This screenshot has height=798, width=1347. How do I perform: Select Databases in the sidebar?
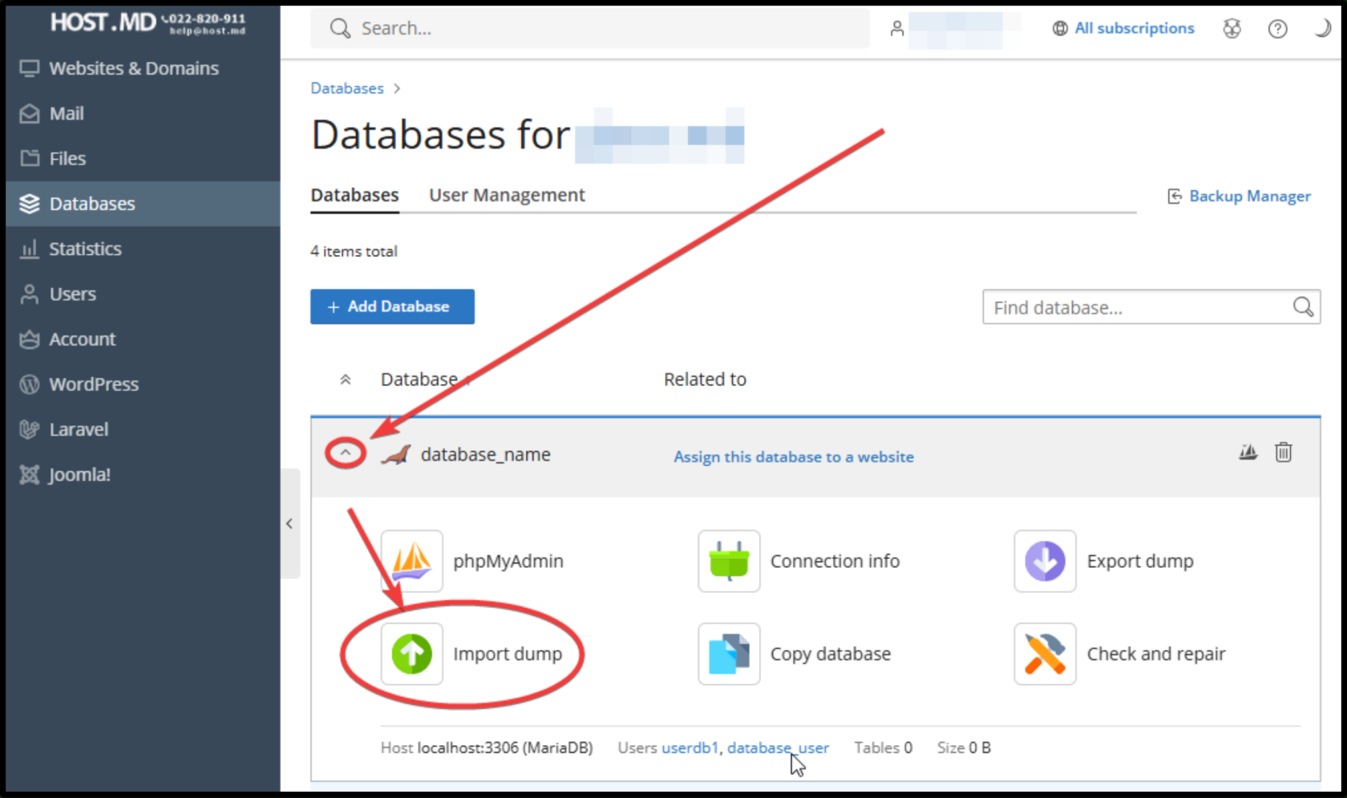pyautogui.click(x=143, y=204)
